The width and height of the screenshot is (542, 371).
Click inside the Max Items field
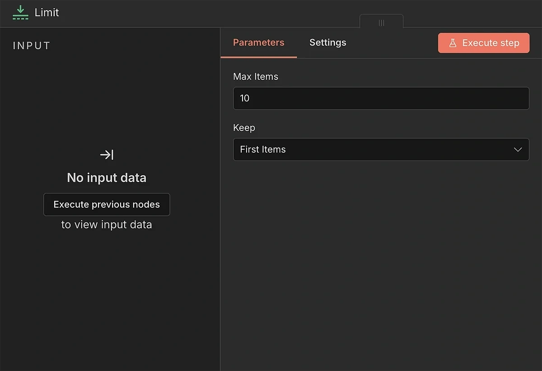point(381,98)
